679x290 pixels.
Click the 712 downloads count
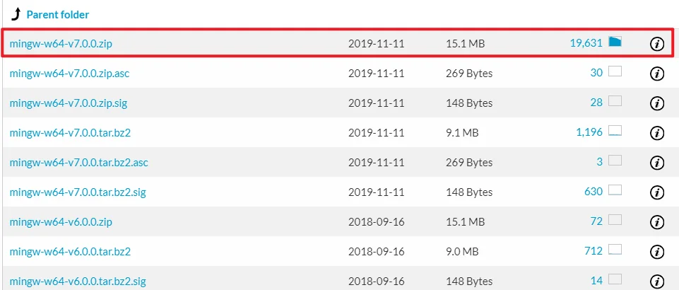(594, 251)
